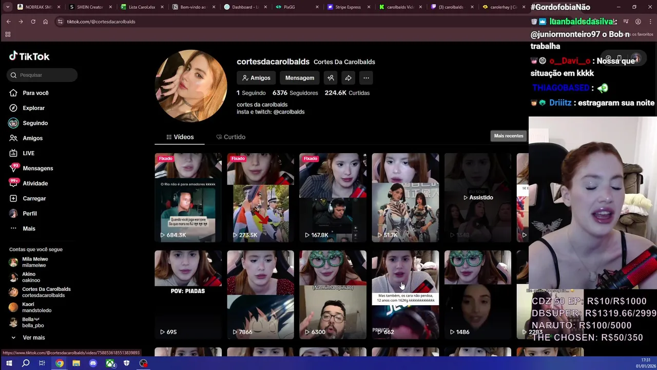
Task: Click the profile avatar picture
Action: pos(191,86)
